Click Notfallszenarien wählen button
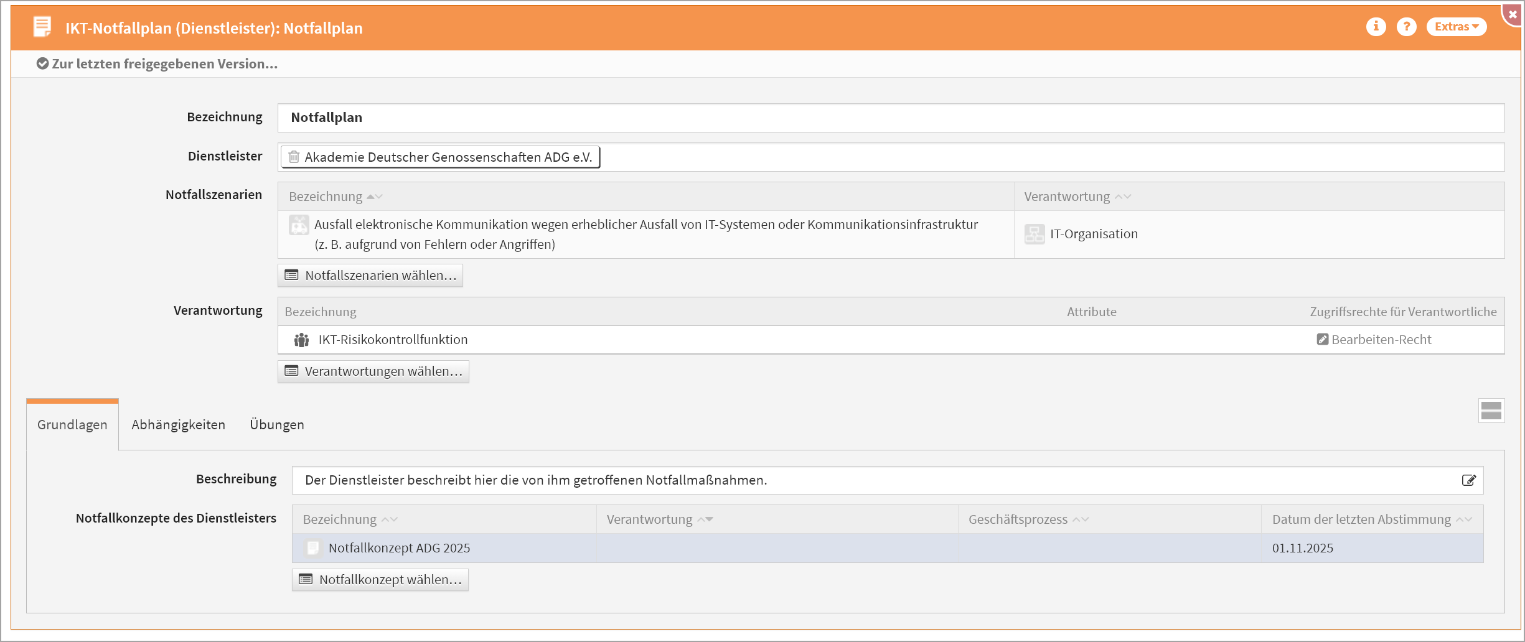This screenshot has height=642, width=1525. [x=370, y=276]
